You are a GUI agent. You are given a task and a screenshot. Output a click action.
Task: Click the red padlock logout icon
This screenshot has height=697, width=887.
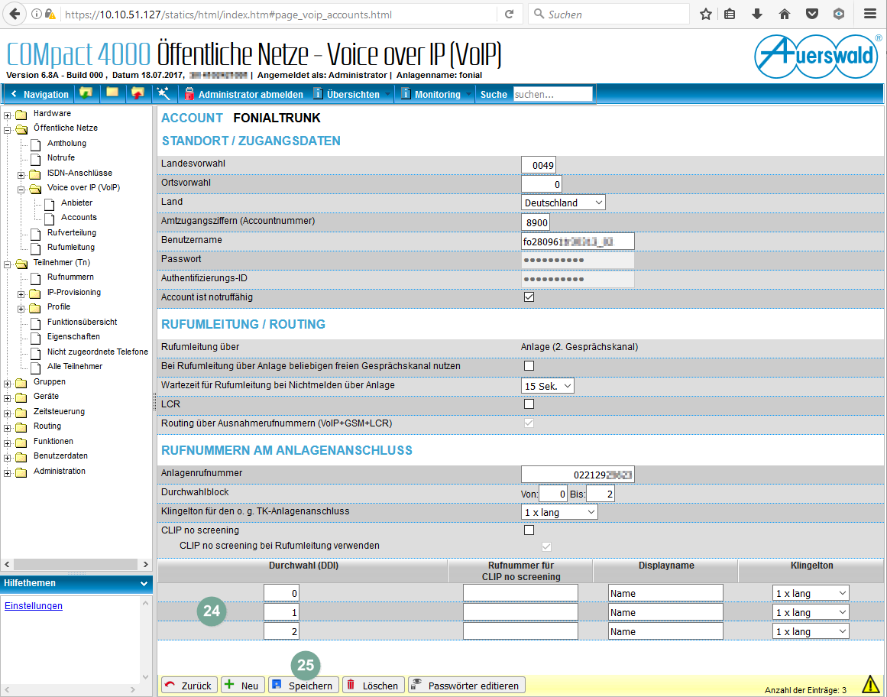click(189, 94)
